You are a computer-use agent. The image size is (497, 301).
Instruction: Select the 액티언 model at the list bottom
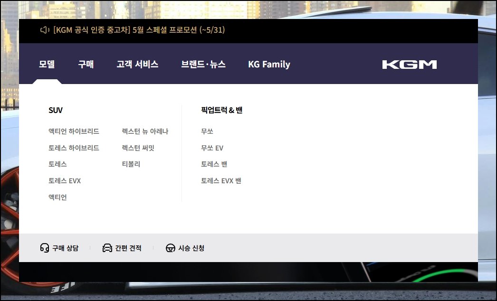tap(57, 197)
